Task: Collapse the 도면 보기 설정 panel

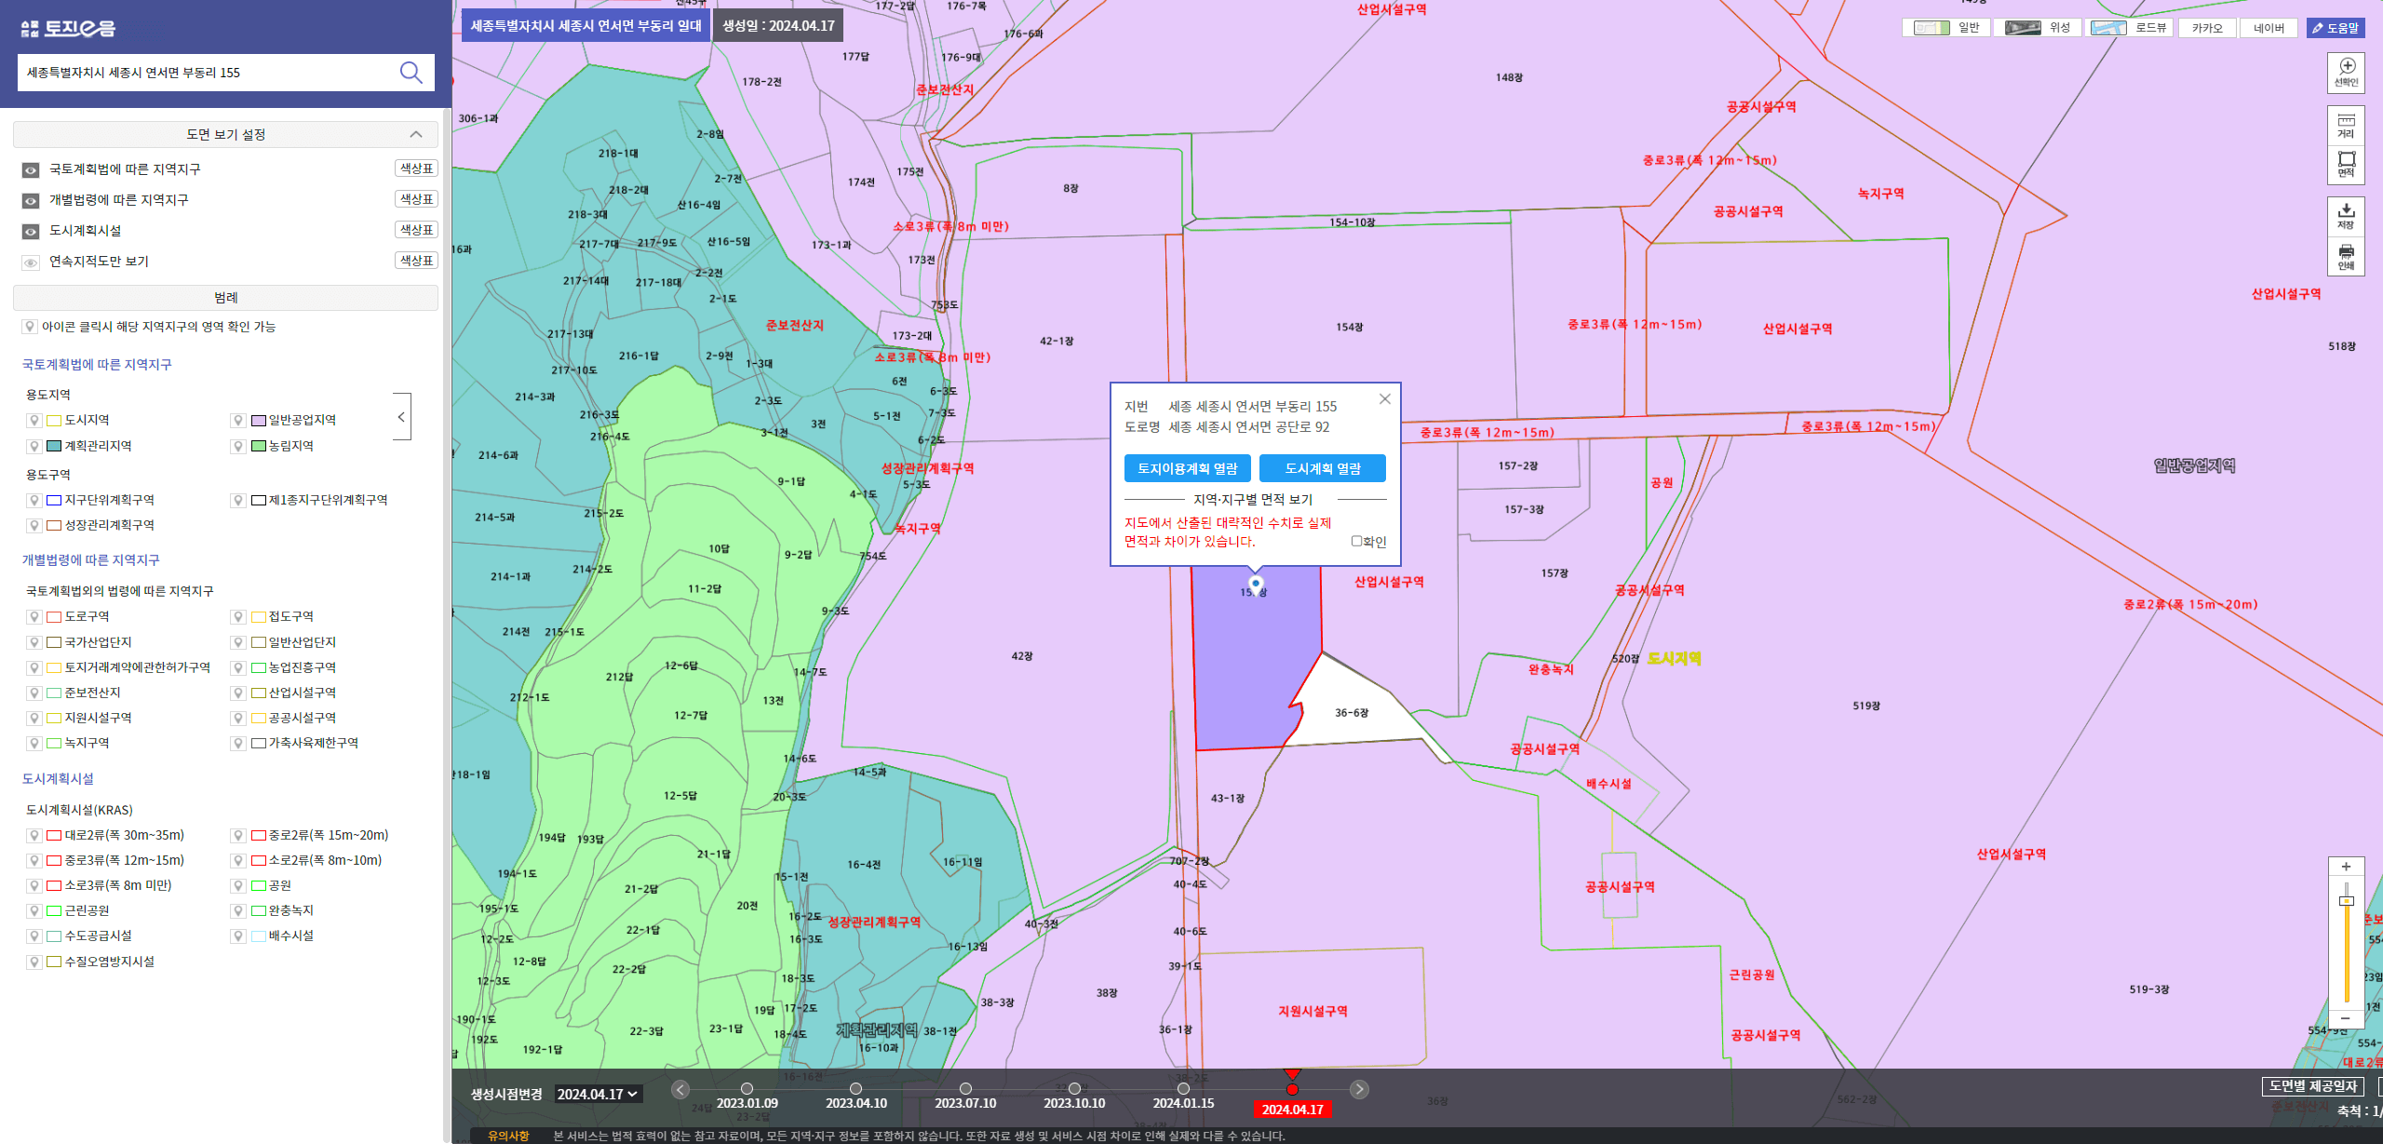Action: point(416,135)
